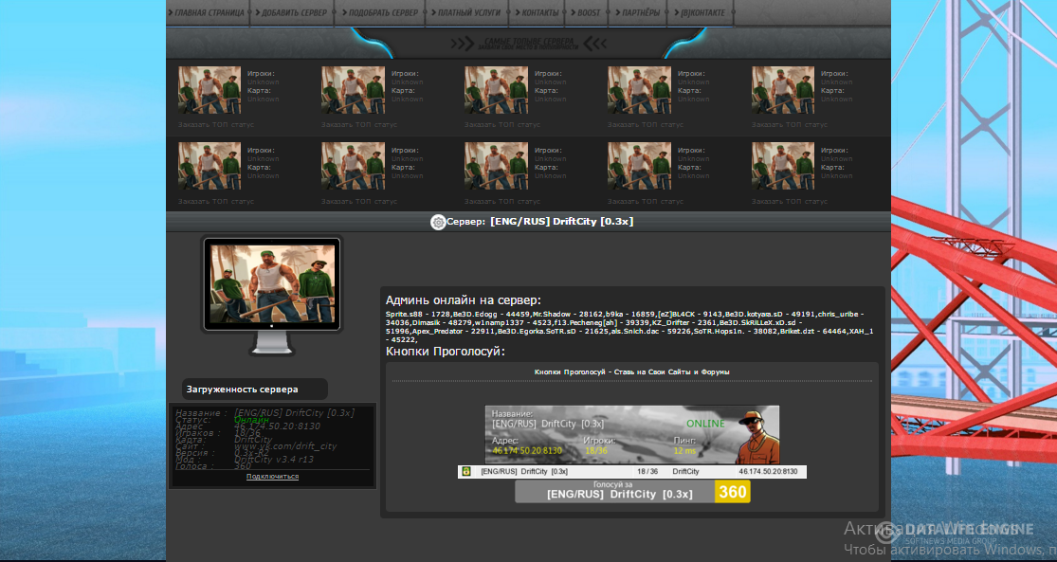Select the ПОДОБРАТЬ СЕРВЕР navigation item
The height and width of the screenshot is (562, 1057).
pyautogui.click(x=380, y=13)
